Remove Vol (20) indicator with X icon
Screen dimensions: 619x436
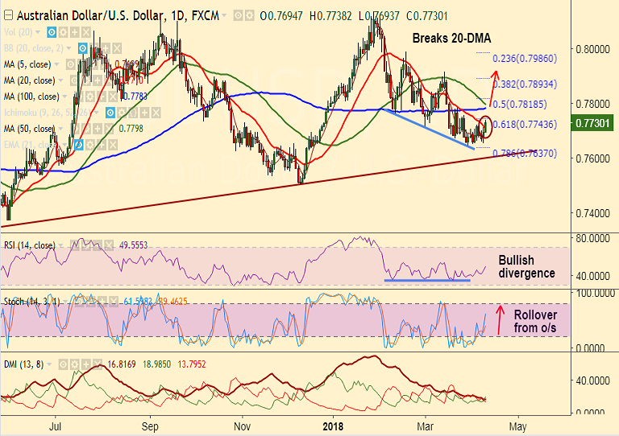click(86, 32)
